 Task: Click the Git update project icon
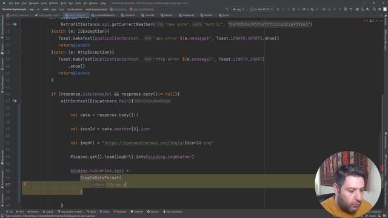(x=329, y=9)
